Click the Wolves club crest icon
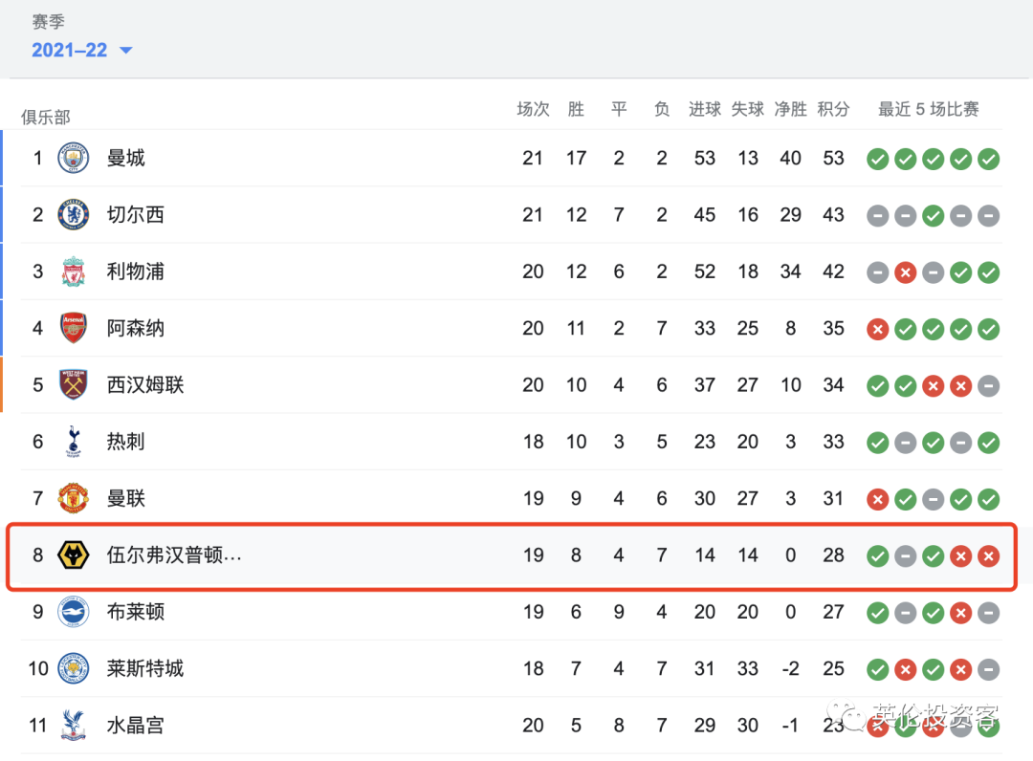The image size is (1033, 761). click(74, 554)
